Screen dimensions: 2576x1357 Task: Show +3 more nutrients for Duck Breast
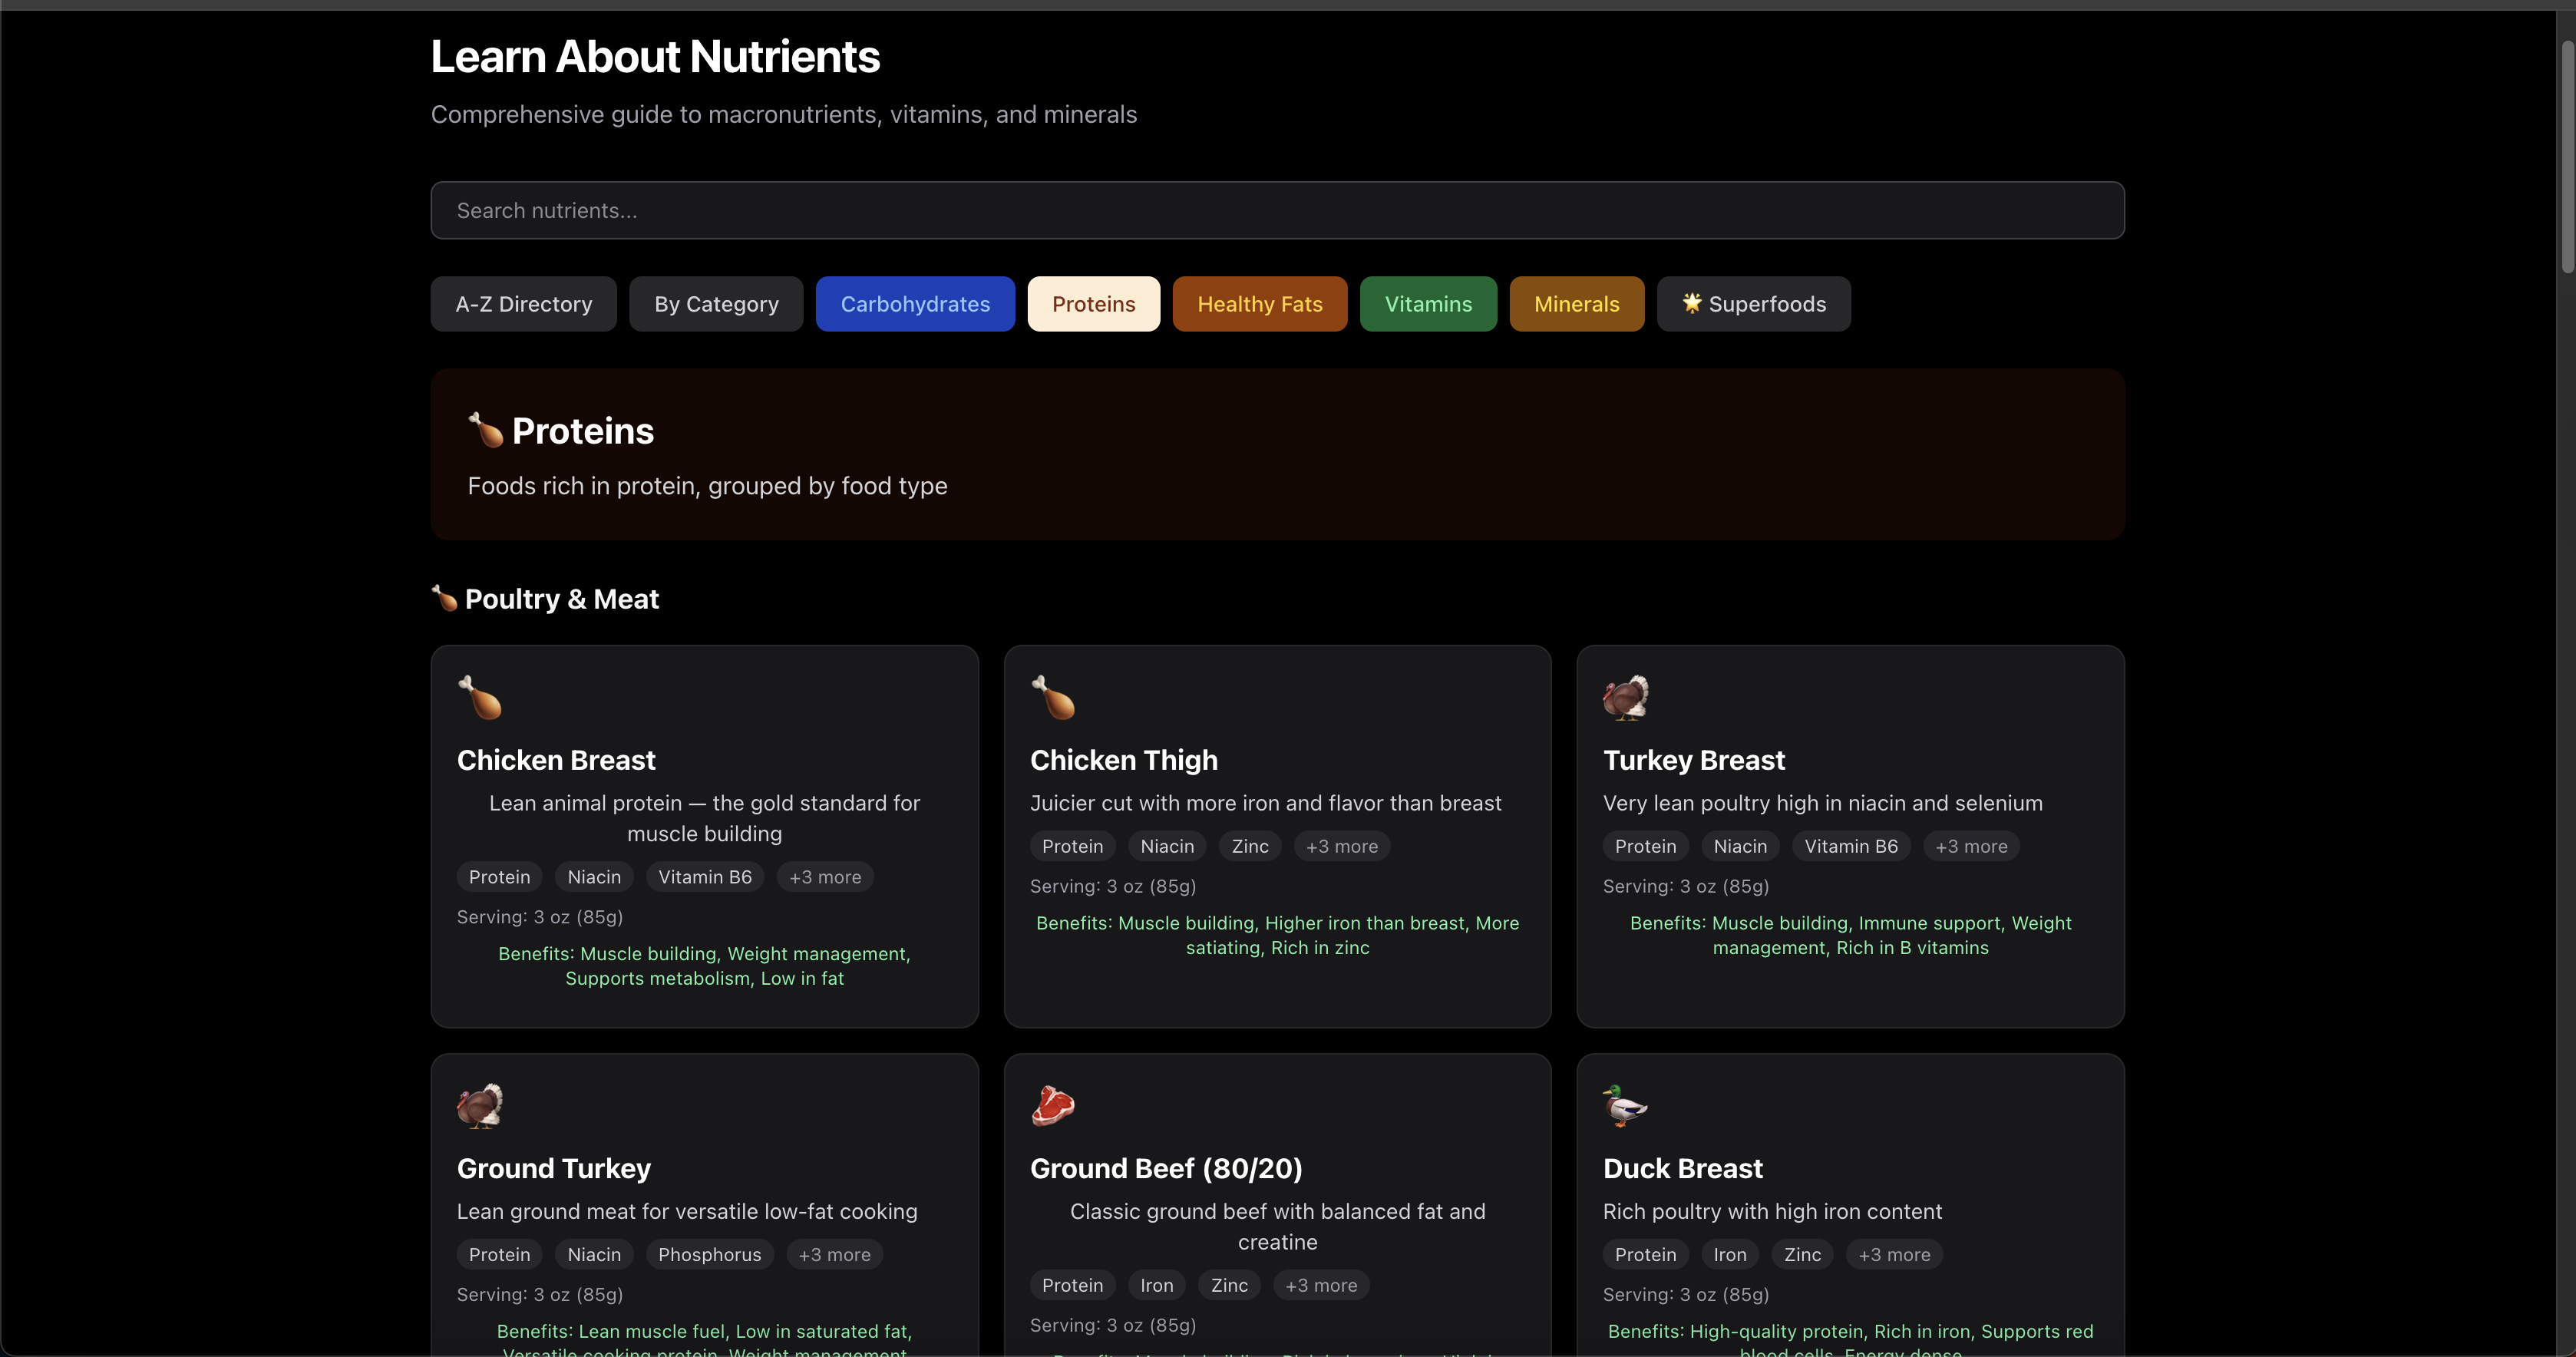pyautogui.click(x=1893, y=1254)
